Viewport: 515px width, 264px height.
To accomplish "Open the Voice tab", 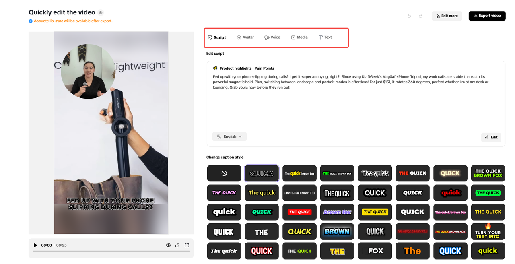I will tap(272, 37).
